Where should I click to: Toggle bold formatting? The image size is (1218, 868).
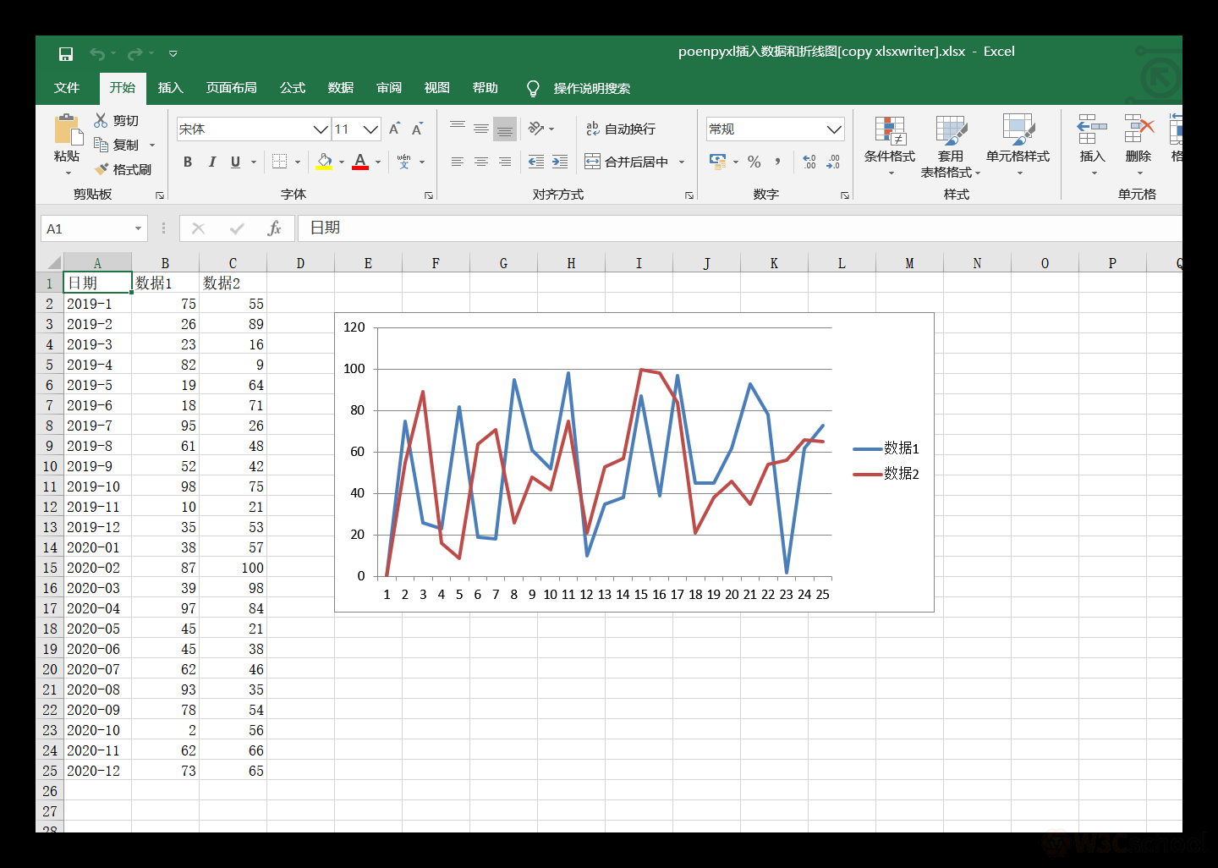188,162
